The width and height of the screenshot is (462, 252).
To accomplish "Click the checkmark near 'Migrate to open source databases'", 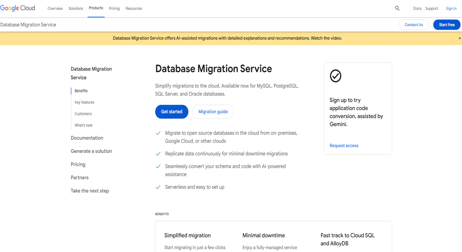I will (x=158, y=133).
